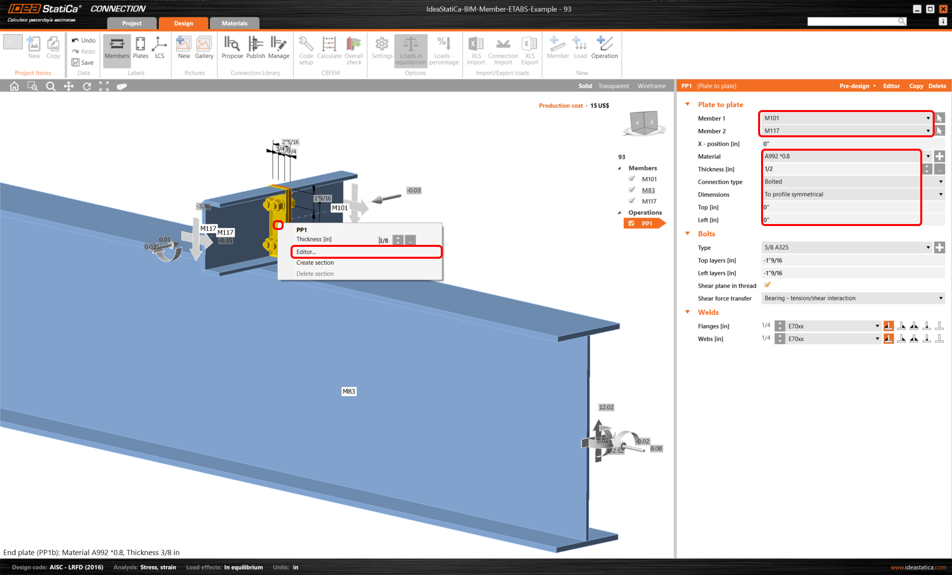
Task: Toggle Shear plane in thread checkbox
Action: [x=768, y=285]
